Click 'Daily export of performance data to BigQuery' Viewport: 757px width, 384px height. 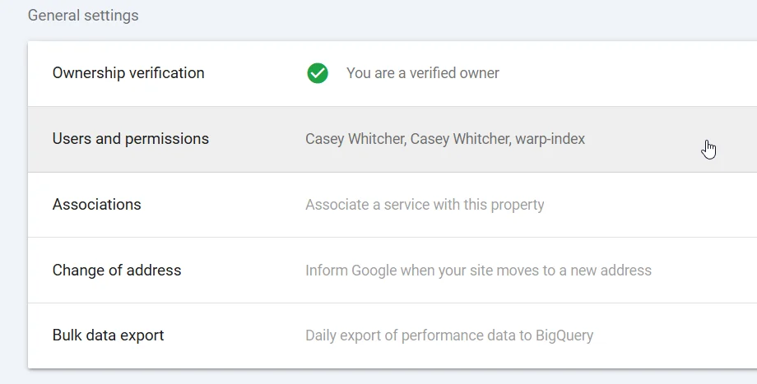click(x=448, y=335)
